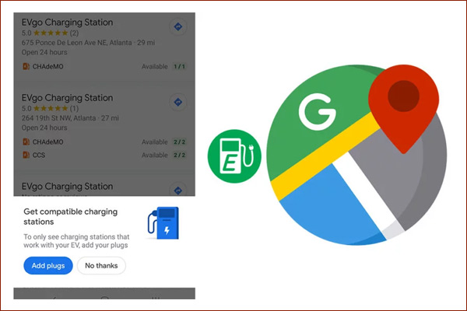Tap directions icon of the third EVgo station
Viewport: 467px width, 311px height.
177,190
